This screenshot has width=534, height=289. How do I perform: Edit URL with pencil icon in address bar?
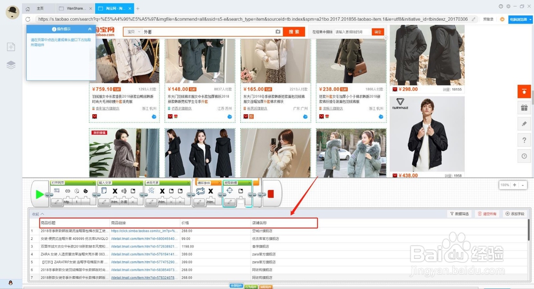[473, 19]
